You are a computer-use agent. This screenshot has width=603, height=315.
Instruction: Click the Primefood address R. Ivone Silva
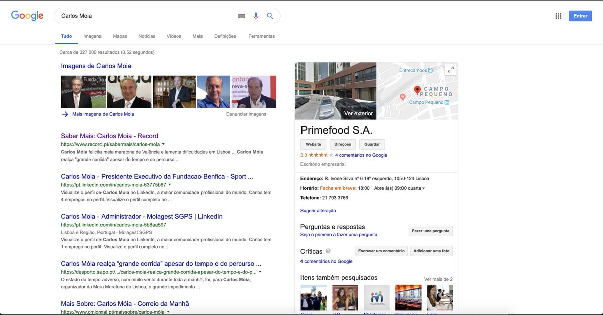coord(376,178)
